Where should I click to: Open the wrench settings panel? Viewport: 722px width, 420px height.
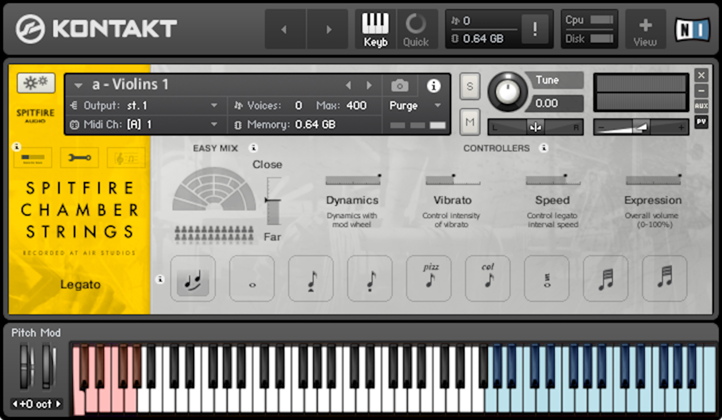tap(80, 157)
